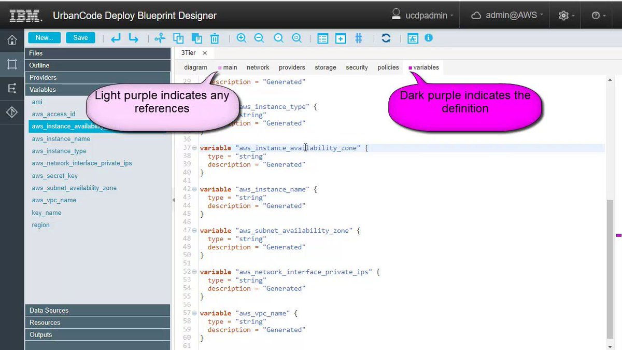Switch to the variables tab
622x350 pixels.
(x=424, y=67)
